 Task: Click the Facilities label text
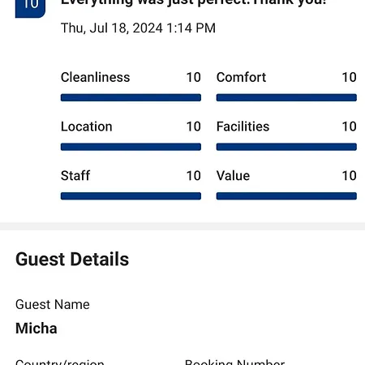pyautogui.click(x=243, y=127)
